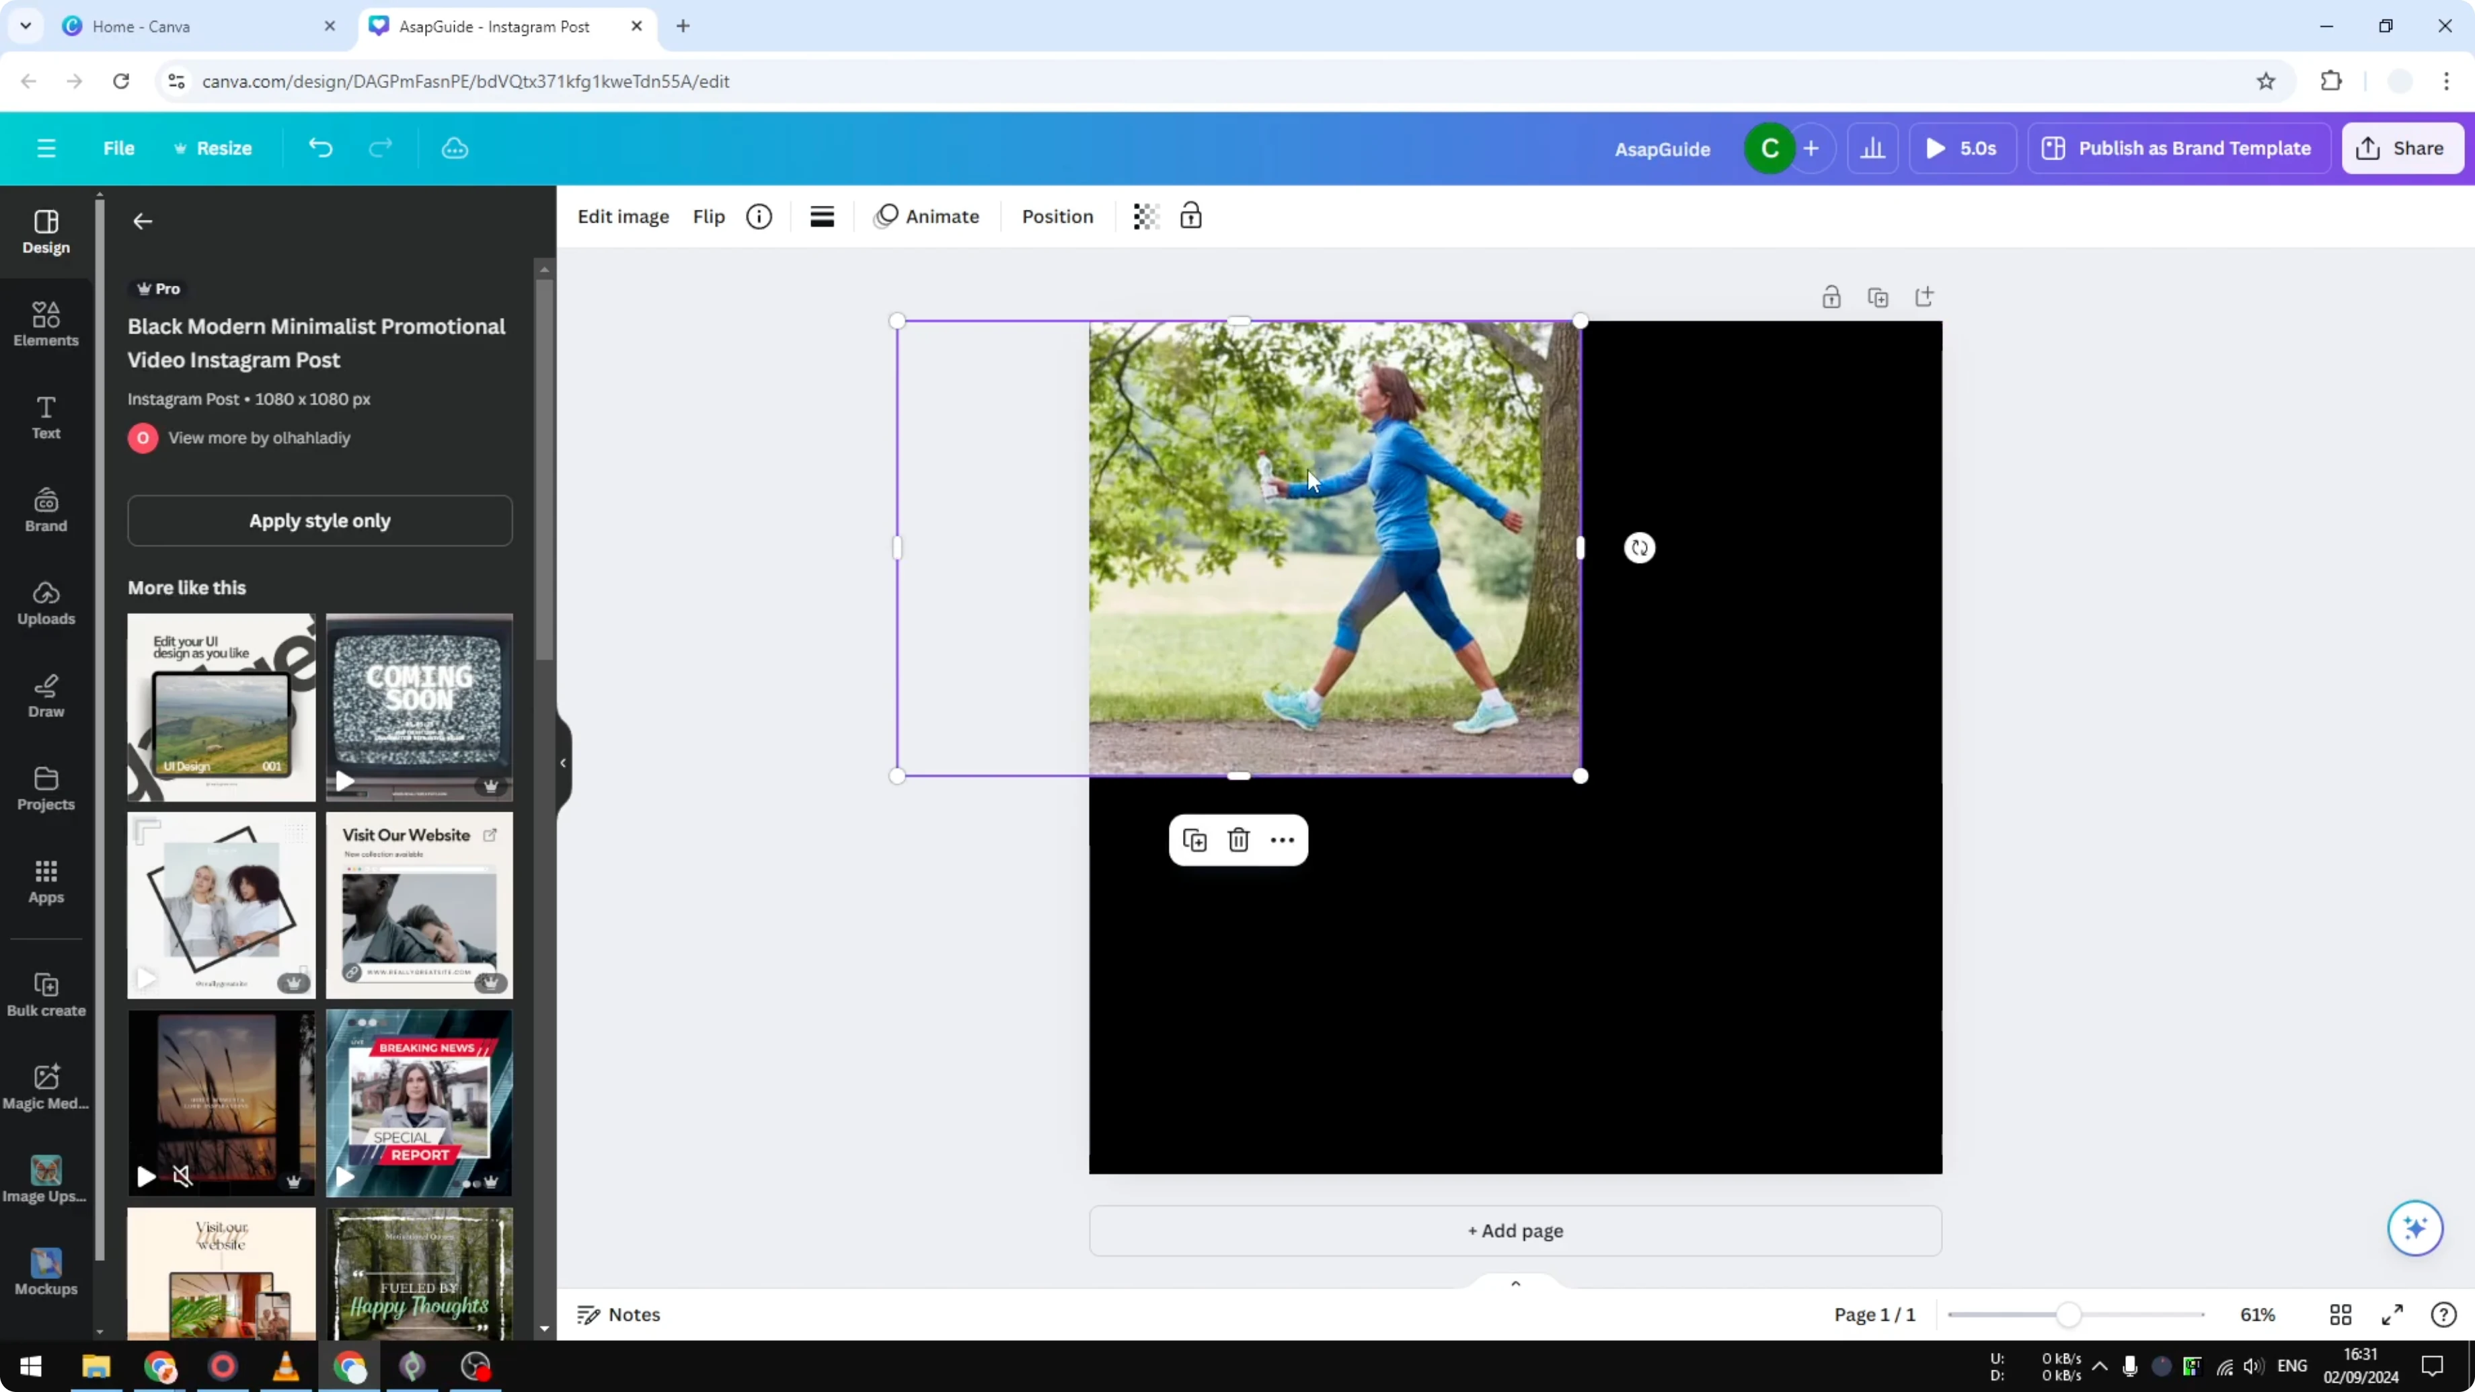The height and width of the screenshot is (1392, 2475).
Task: Open border style lines icon
Action: 821,217
